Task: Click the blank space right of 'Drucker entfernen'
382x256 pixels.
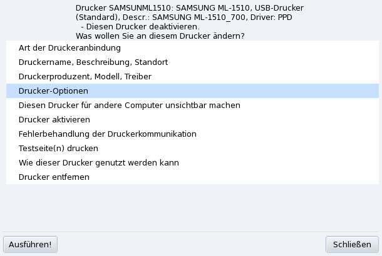Action: [x=250, y=177]
